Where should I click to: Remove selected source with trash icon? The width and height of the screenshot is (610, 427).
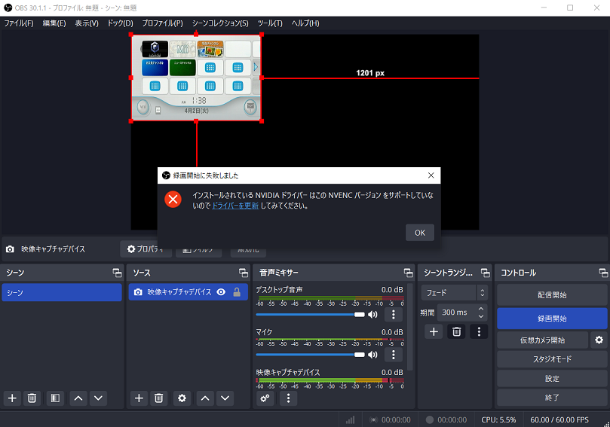[x=159, y=398]
